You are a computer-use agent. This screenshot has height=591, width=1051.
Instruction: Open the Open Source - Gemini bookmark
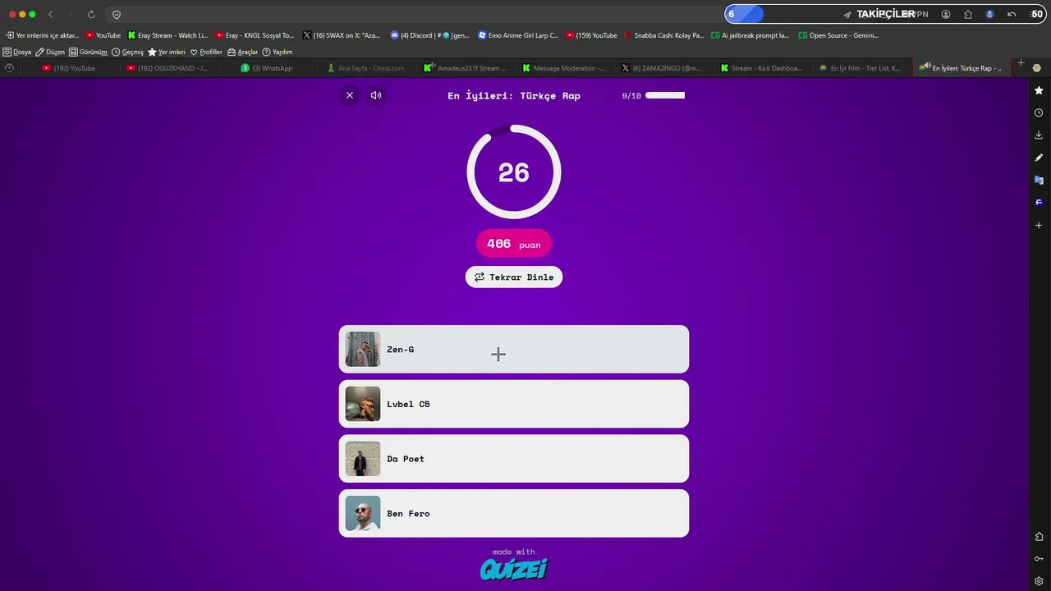(839, 35)
